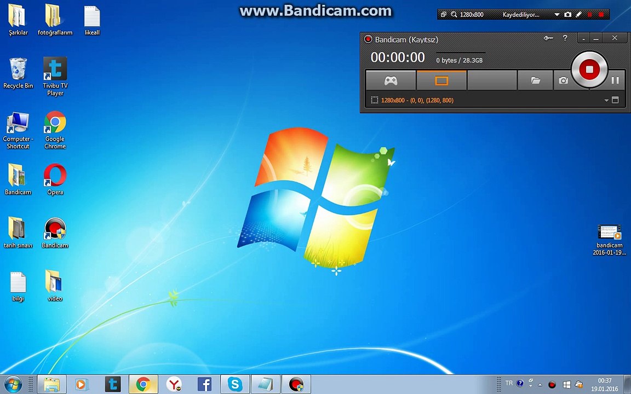The image size is (631, 394).
Task: Select the Screen rectangle recording mode tab
Action: coord(441,80)
